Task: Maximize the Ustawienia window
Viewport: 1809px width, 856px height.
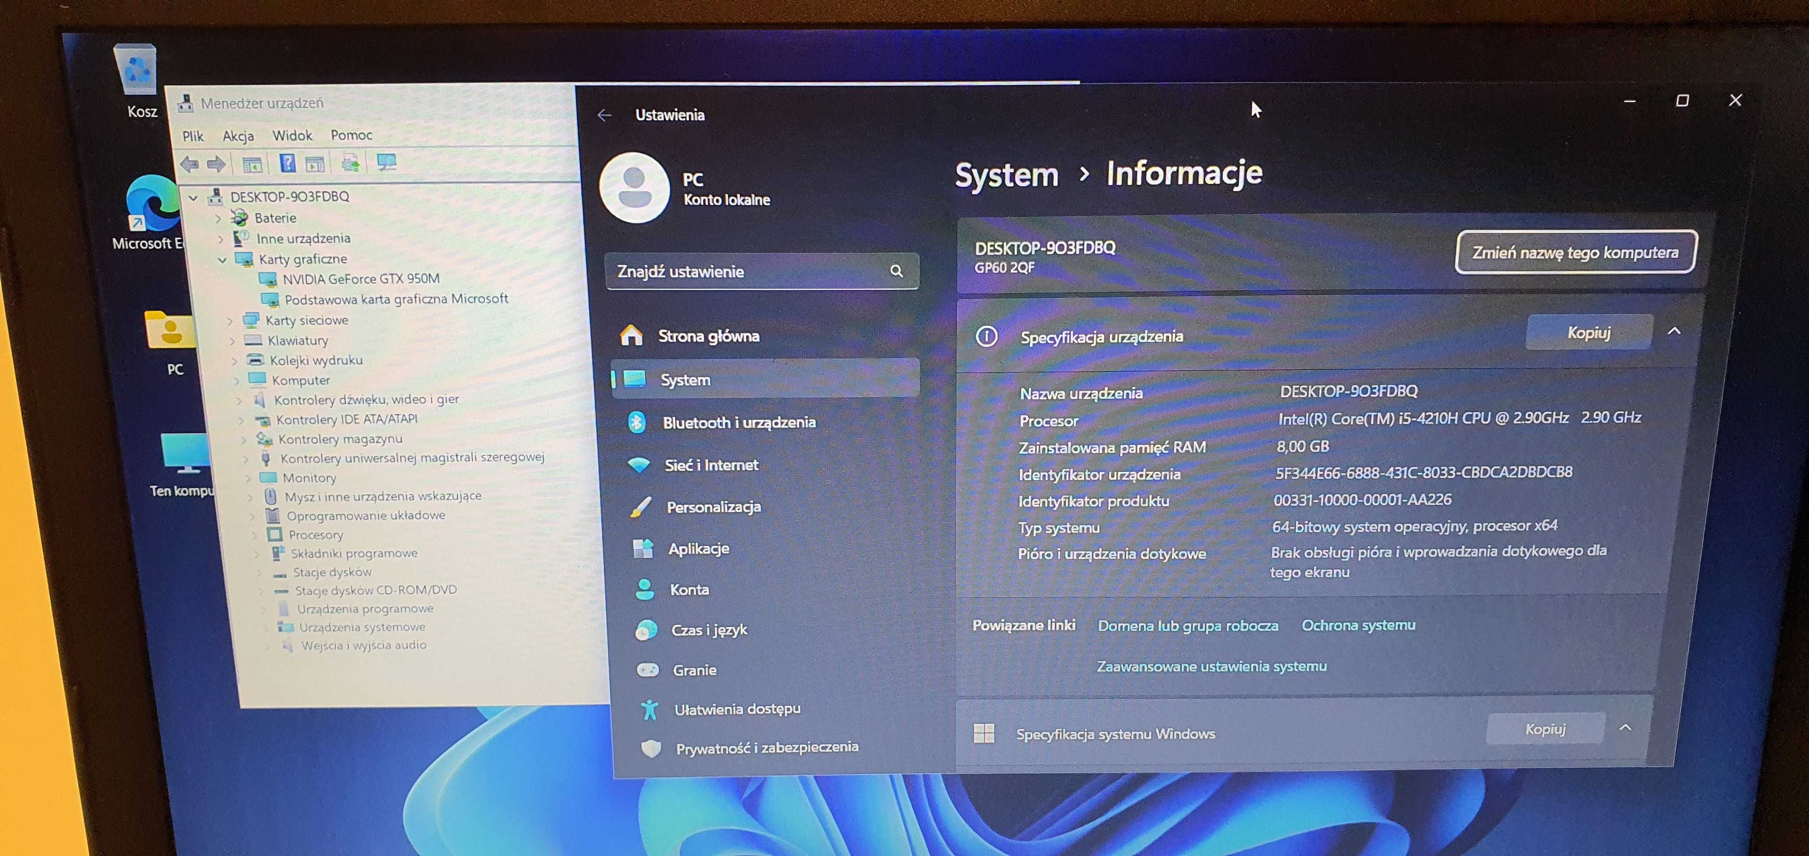Action: [1682, 101]
